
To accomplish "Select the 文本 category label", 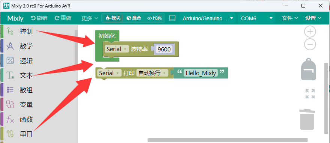I will click(x=26, y=75).
